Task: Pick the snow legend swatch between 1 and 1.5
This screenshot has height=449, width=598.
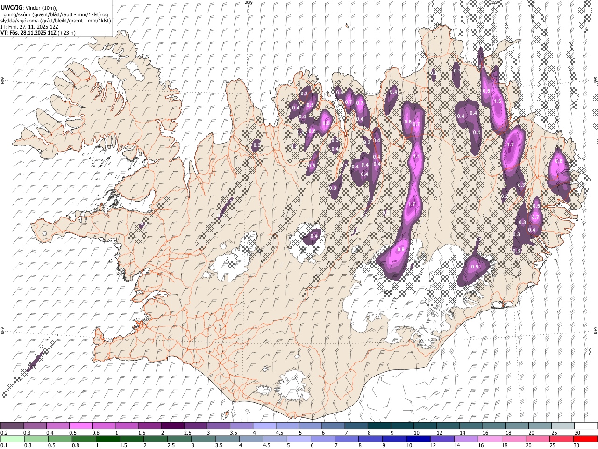Action: (x=126, y=426)
